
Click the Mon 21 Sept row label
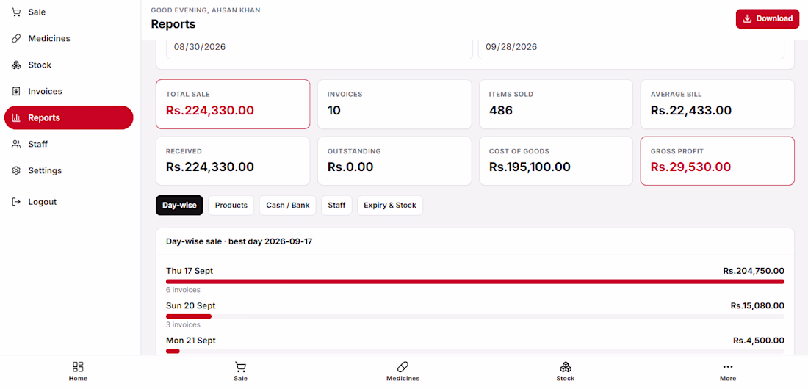coord(191,341)
